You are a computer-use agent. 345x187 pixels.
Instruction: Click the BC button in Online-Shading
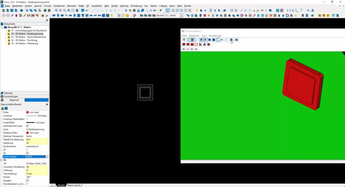coord(184,49)
